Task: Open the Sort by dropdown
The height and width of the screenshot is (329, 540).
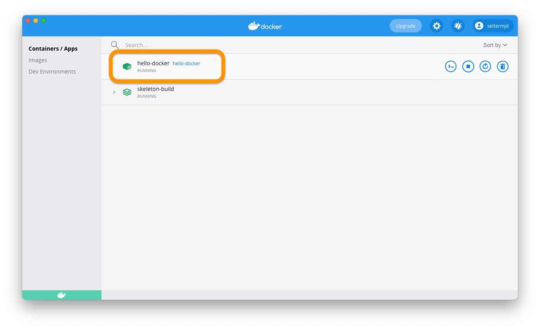Action: [495, 45]
